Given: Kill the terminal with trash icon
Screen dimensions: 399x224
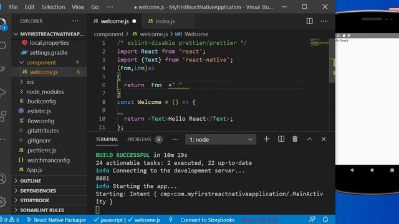Looking at the screenshot, I should [x=295, y=139].
